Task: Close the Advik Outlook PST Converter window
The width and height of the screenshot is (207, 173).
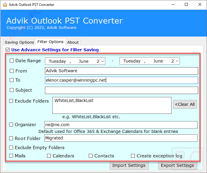Action: pyautogui.click(x=200, y=5)
